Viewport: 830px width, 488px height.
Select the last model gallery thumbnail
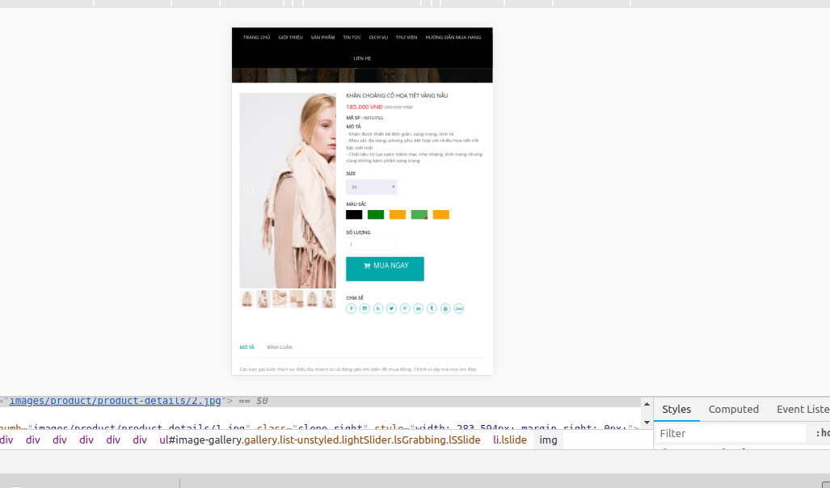pyautogui.click(x=329, y=299)
